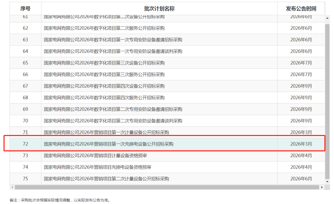This screenshot has height=204, width=334.
Task: Click the vertical scrollbar up arrow
Action: click(328, 18)
